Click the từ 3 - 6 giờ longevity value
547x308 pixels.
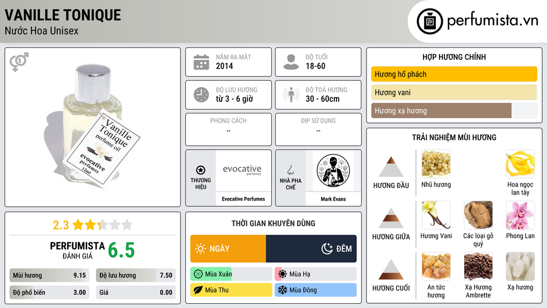tap(235, 99)
